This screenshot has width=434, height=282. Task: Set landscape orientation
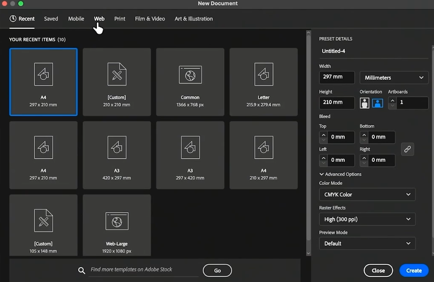pyautogui.click(x=378, y=103)
